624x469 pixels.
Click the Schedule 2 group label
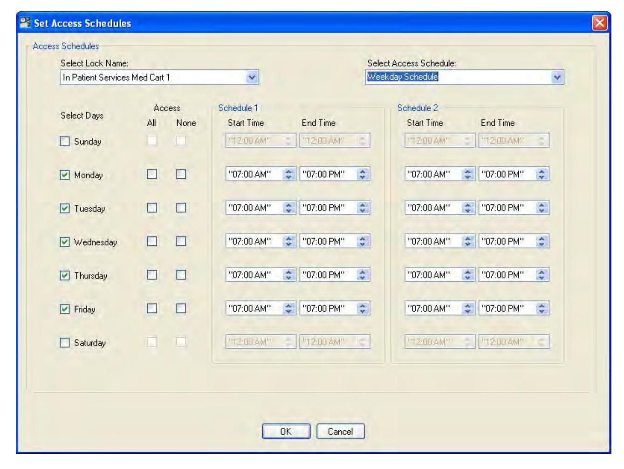418,108
